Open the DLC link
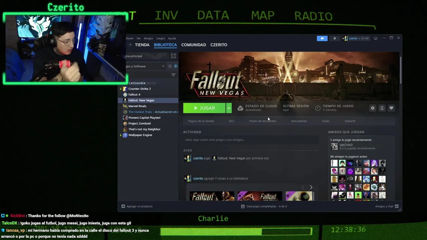427x240 pixels. (x=232, y=121)
